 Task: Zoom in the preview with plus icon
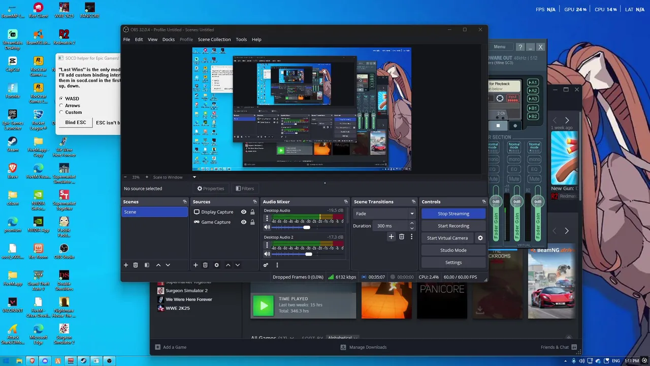click(x=147, y=177)
